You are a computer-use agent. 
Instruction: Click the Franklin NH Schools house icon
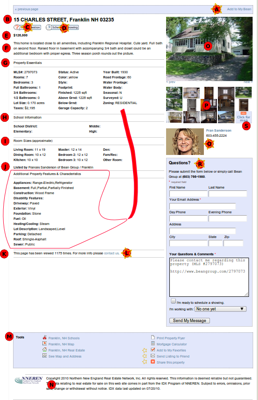pyautogui.click(x=45, y=337)
